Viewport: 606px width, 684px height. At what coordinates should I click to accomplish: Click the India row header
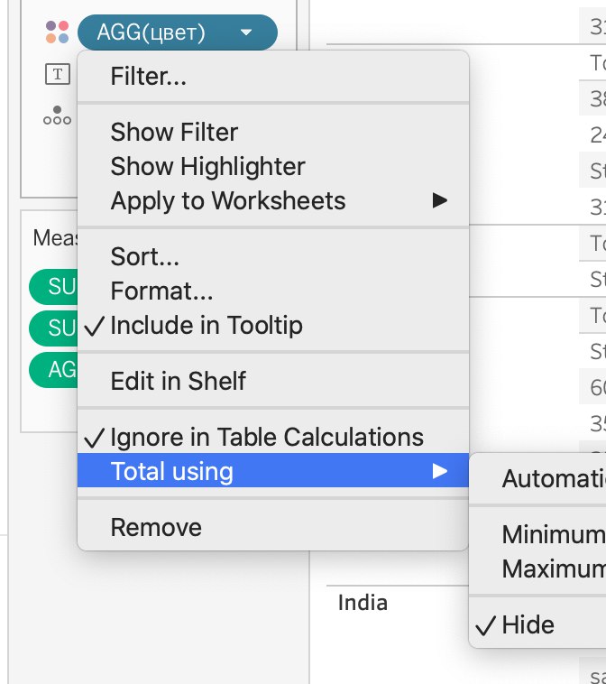[x=363, y=603]
